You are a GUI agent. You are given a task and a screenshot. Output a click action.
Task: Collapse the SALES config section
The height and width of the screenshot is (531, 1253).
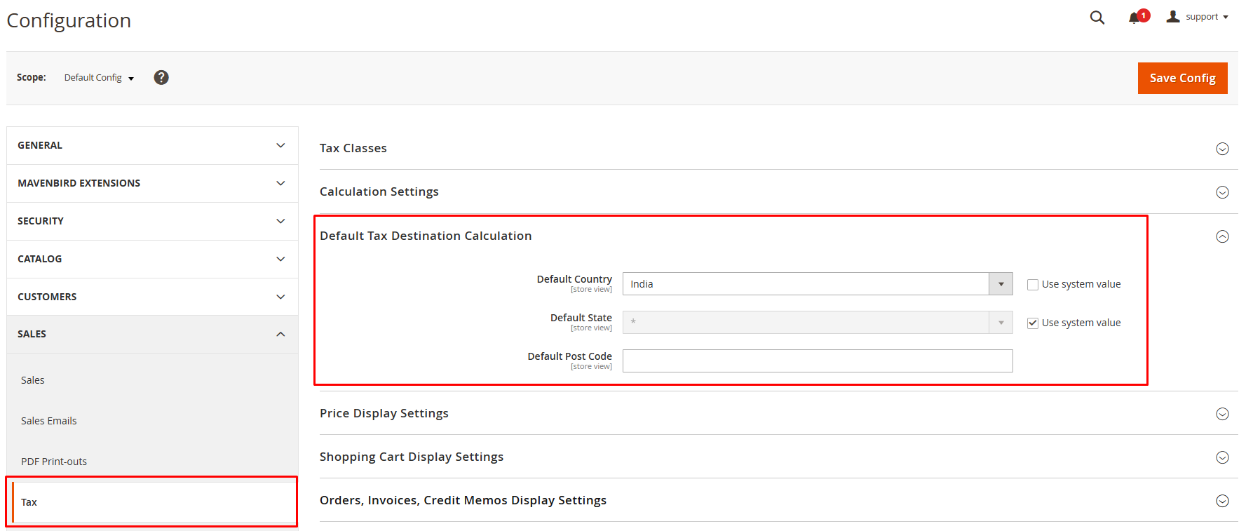tap(152, 334)
